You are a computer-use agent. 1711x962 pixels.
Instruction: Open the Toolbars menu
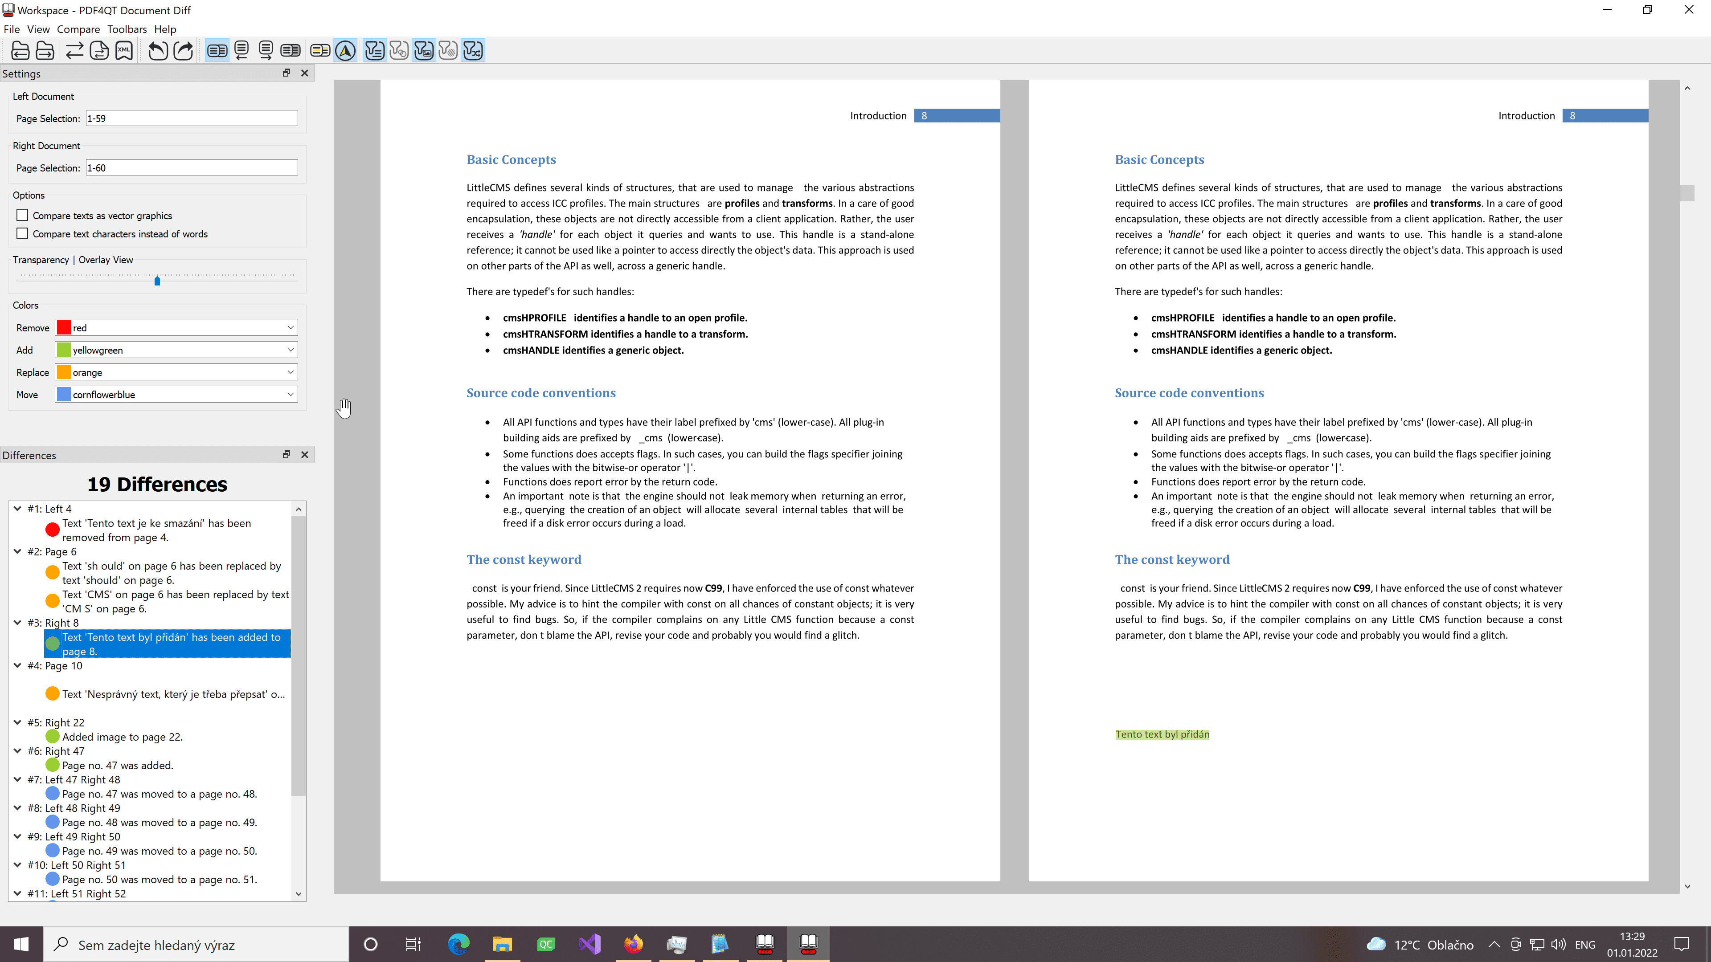(127, 29)
